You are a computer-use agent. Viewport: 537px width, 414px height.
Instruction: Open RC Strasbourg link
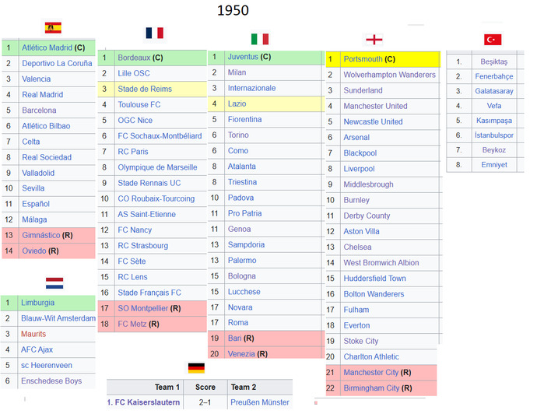[143, 246]
